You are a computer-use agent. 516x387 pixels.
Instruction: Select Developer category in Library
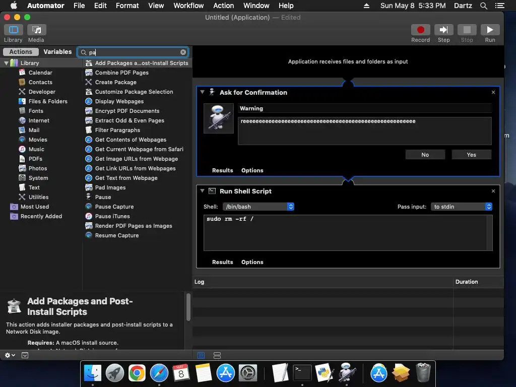coord(42,92)
